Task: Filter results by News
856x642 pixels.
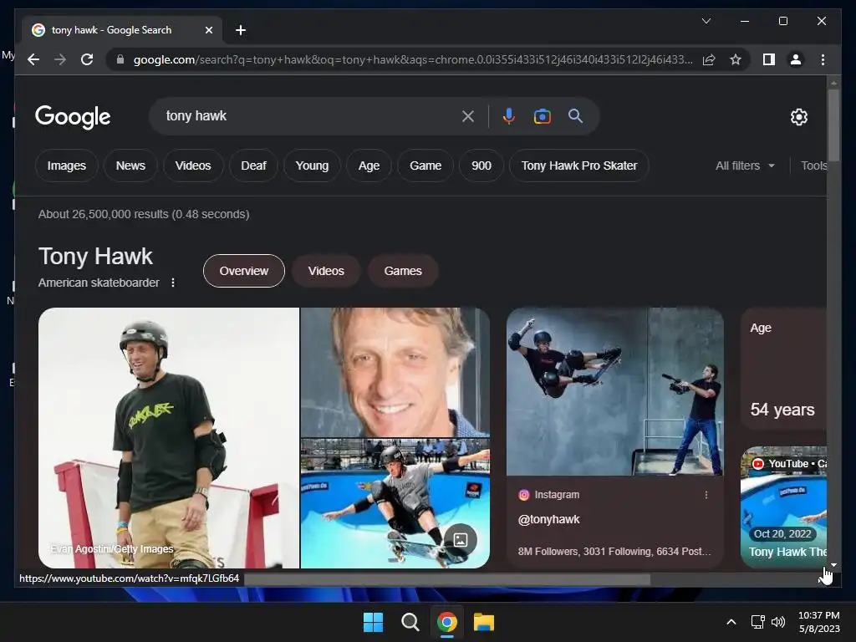Action: 130,166
